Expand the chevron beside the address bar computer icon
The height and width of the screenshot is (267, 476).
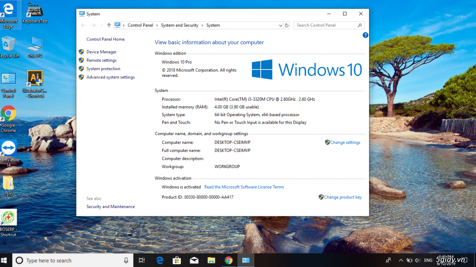coord(124,26)
